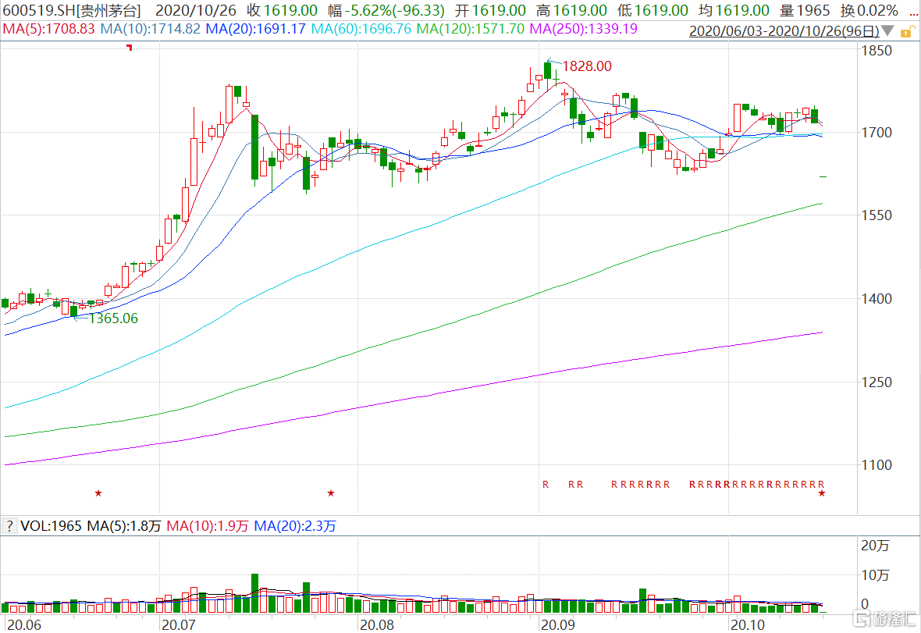
Task: Select the MA(120):1571.70 indicator label
Action: click(471, 29)
